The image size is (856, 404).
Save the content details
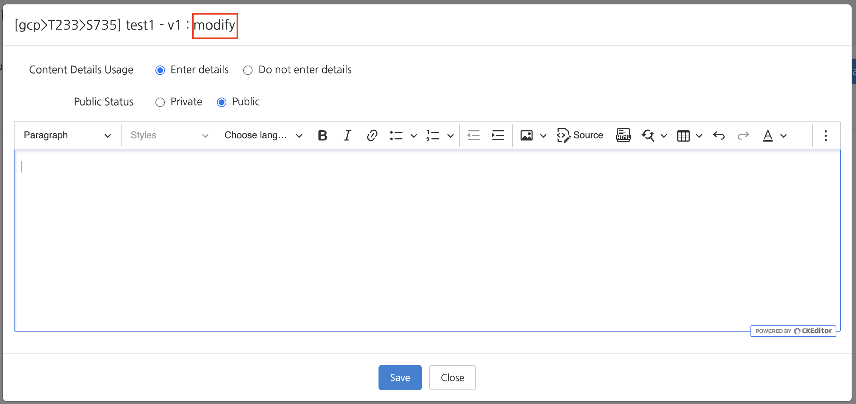tap(400, 377)
